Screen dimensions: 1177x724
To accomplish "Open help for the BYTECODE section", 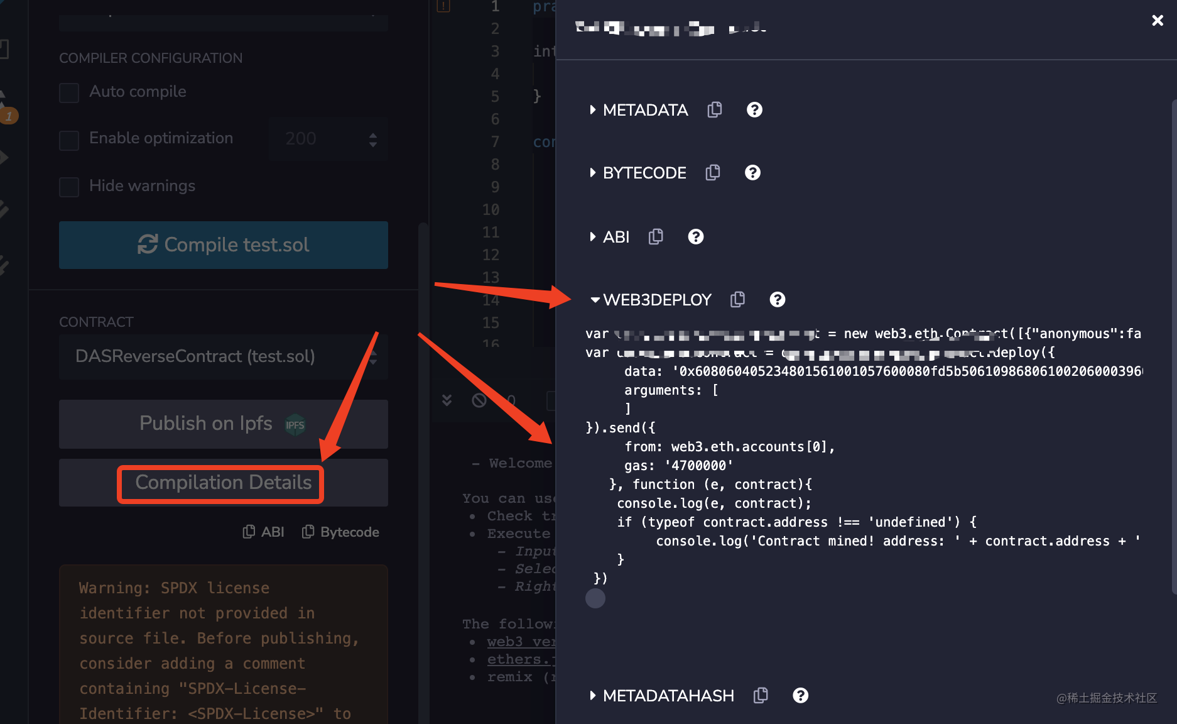I will pos(752,172).
